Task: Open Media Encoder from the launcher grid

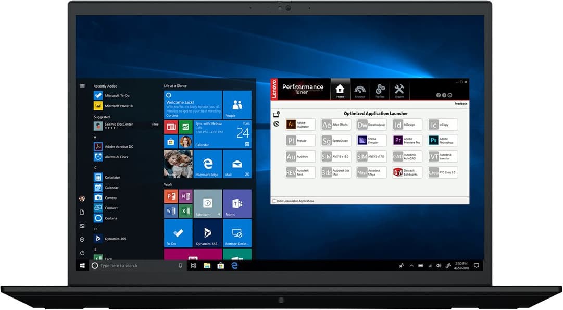Action: click(372, 140)
